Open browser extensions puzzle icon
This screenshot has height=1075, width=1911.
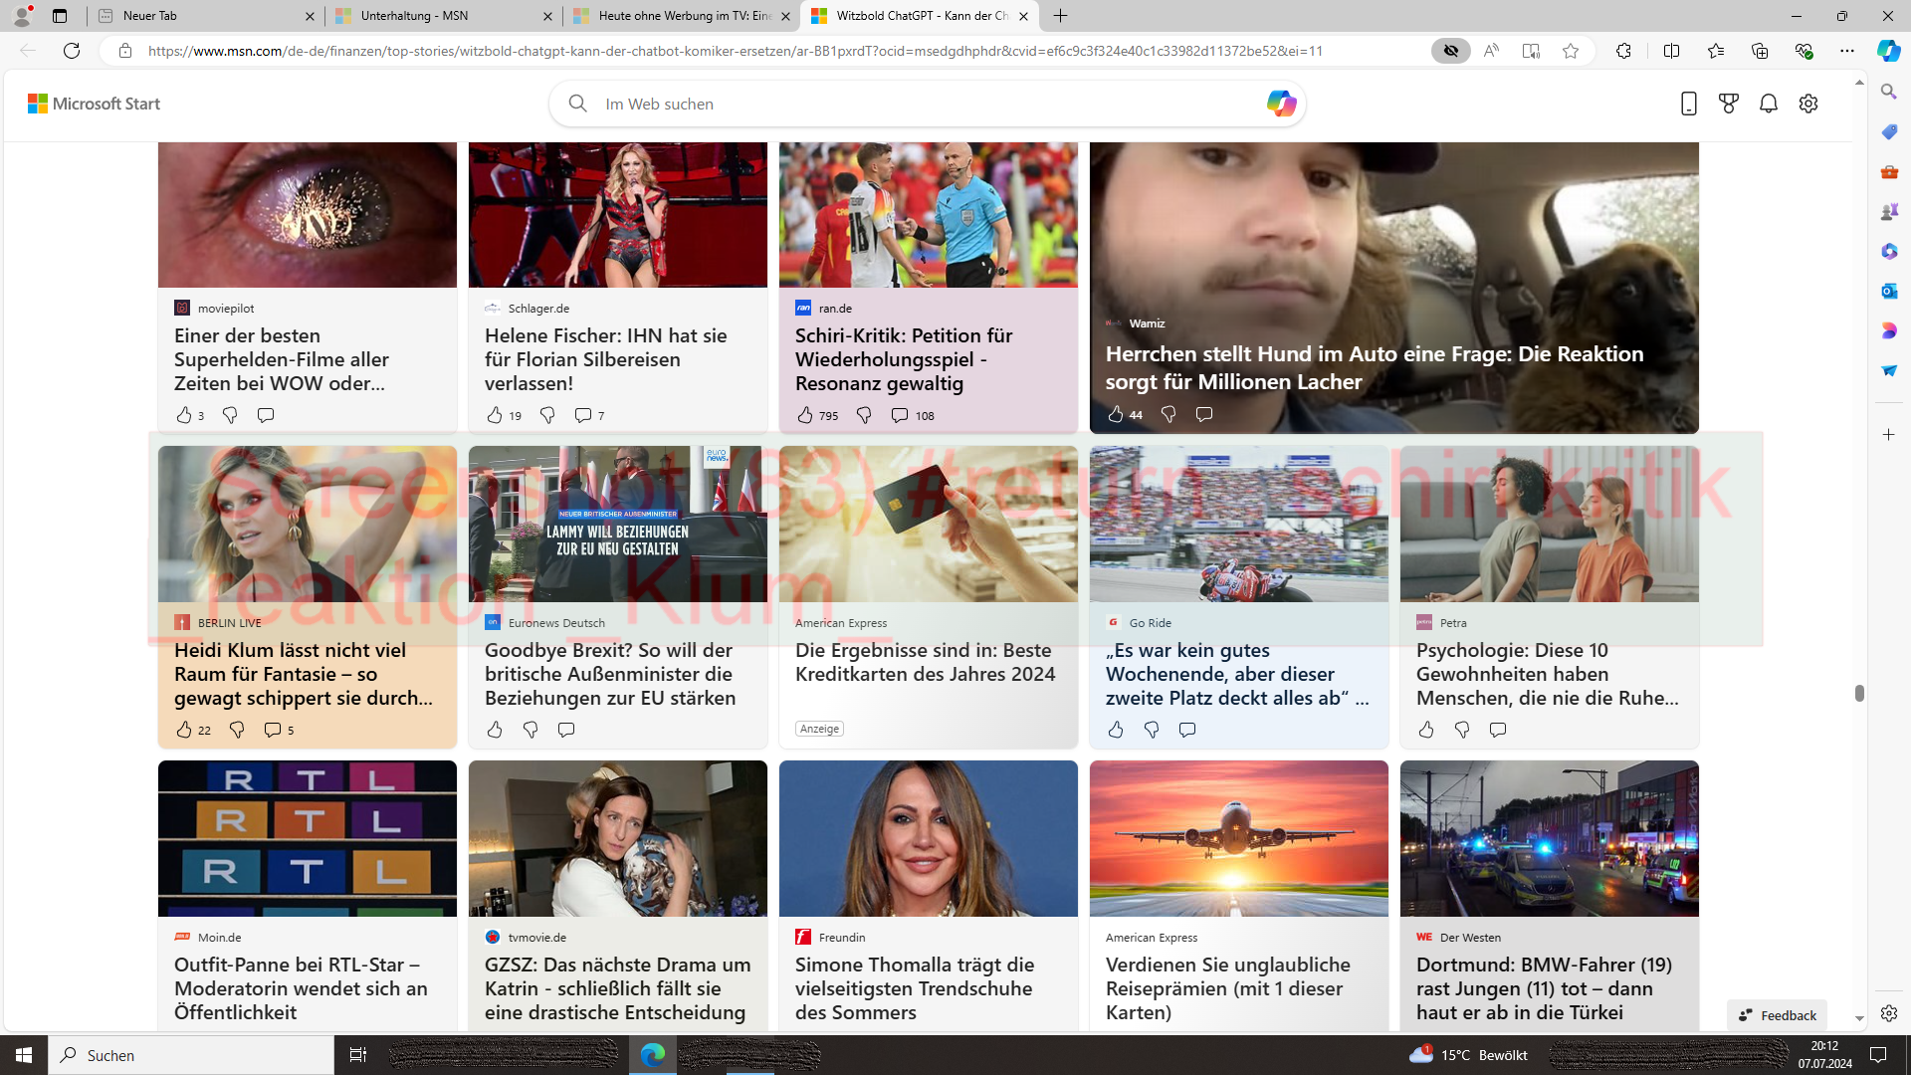click(x=1623, y=51)
